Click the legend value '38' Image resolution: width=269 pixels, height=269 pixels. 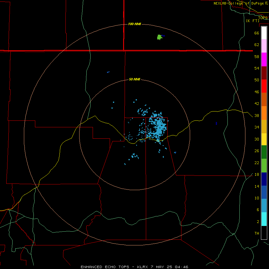coord(257,115)
